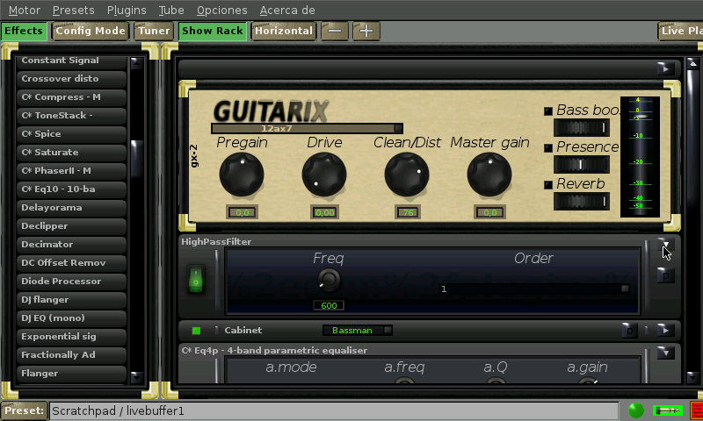This screenshot has height=421, width=703.
Task: Open the Plugins menu
Action: tap(127, 10)
